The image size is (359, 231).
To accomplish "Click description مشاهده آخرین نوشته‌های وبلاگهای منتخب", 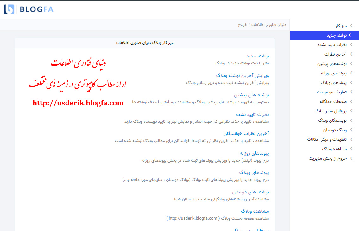I will [221, 199].
